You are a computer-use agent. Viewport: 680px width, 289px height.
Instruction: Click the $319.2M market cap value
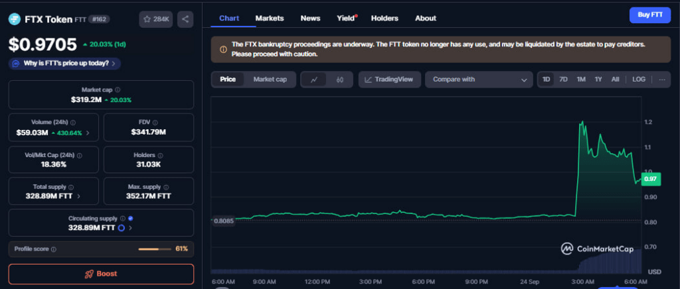click(x=86, y=100)
